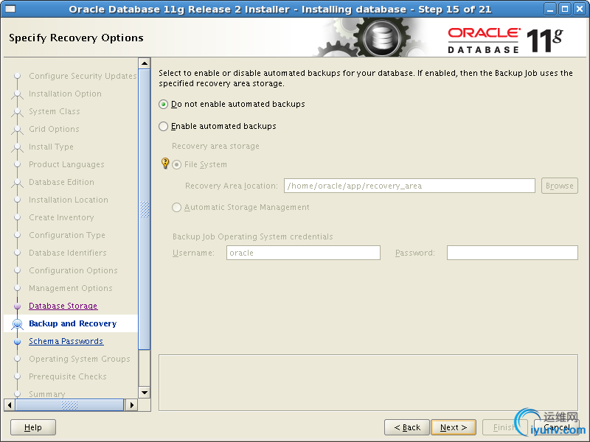
Task: Click the Installation Location step
Action: tap(69, 200)
